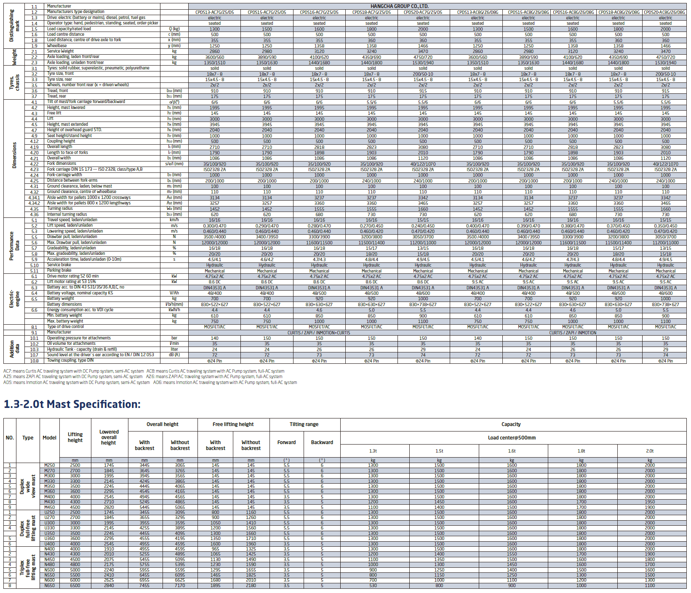This screenshot has height=593, width=691.
Task: Click mast model U250
Action: point(49,512)
